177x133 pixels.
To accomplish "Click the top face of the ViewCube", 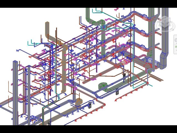I will coord(165,18).
